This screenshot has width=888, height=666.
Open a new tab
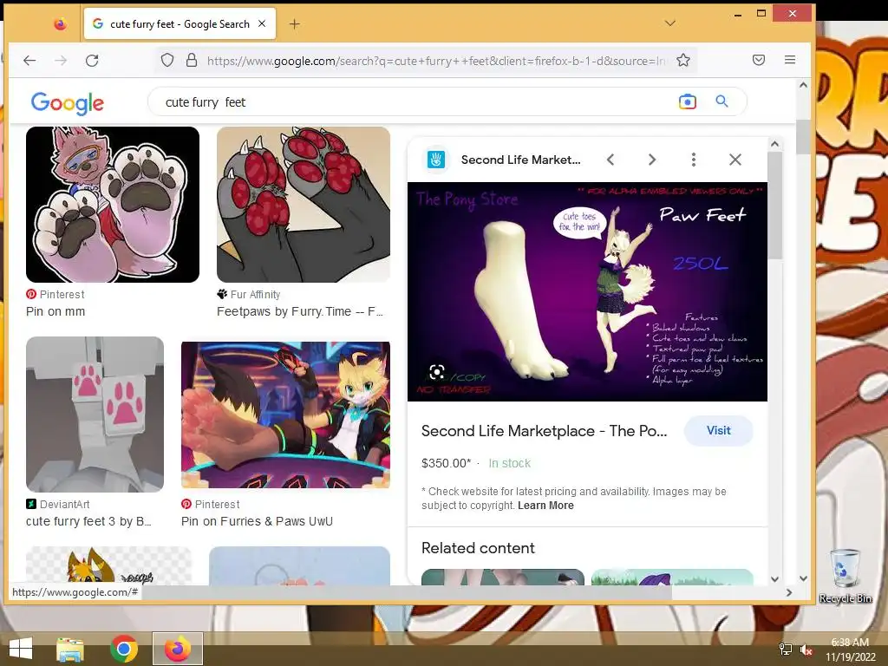point(295,23)
